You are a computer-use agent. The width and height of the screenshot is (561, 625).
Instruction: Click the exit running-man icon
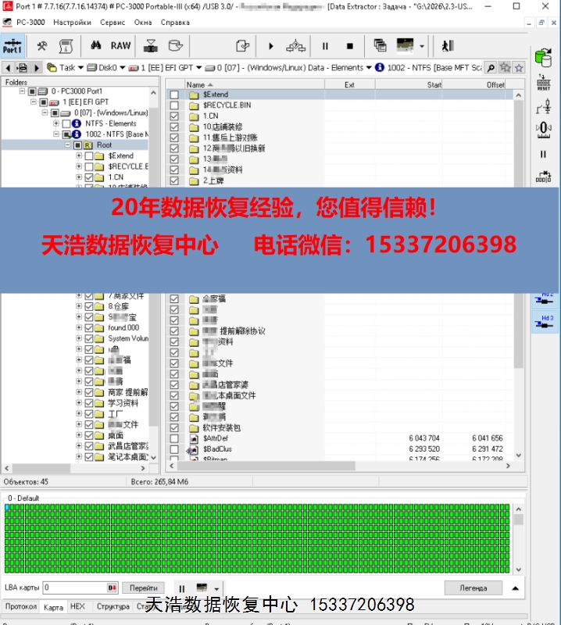point(447,46)
